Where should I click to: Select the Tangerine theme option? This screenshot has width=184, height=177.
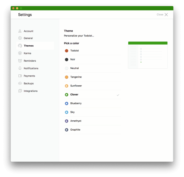[x=93, y=77]
